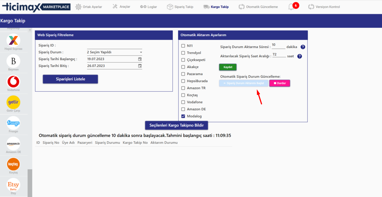Enable the Akakçe checkbox
382x197 pixels.
tap(183, 67)
